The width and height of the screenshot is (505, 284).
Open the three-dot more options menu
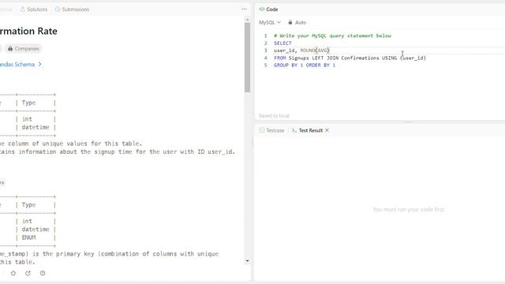coord(244,9)
